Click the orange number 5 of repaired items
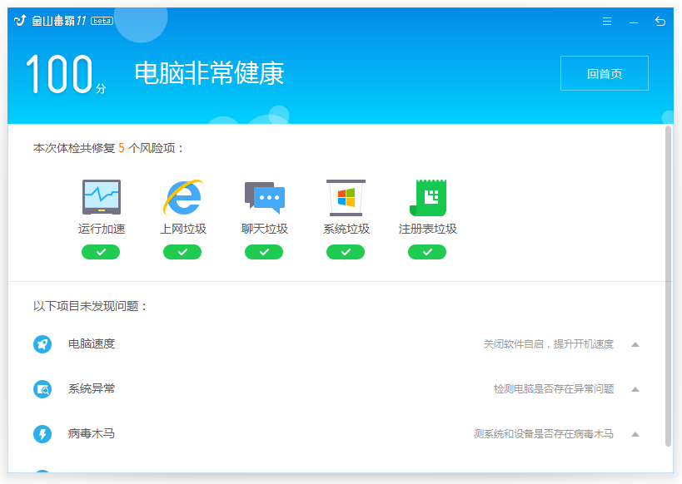This screenshot has width=682, height=484. pyautogui.click(x=122, y=148)
